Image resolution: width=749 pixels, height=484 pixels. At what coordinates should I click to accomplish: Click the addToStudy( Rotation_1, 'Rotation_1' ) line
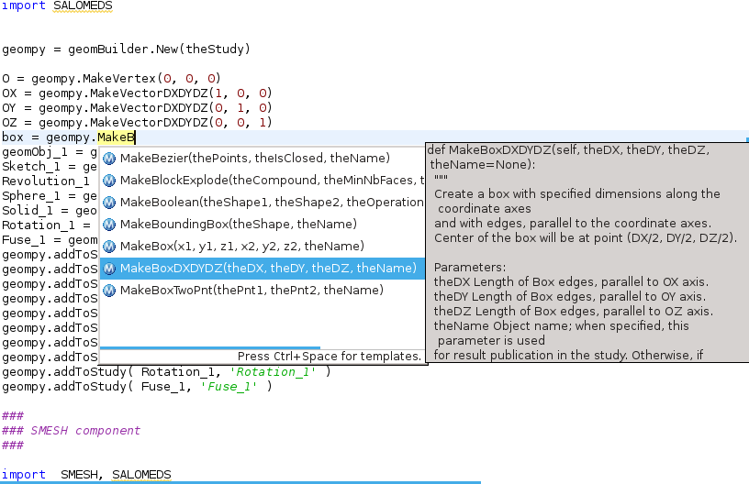pos(167,372)
